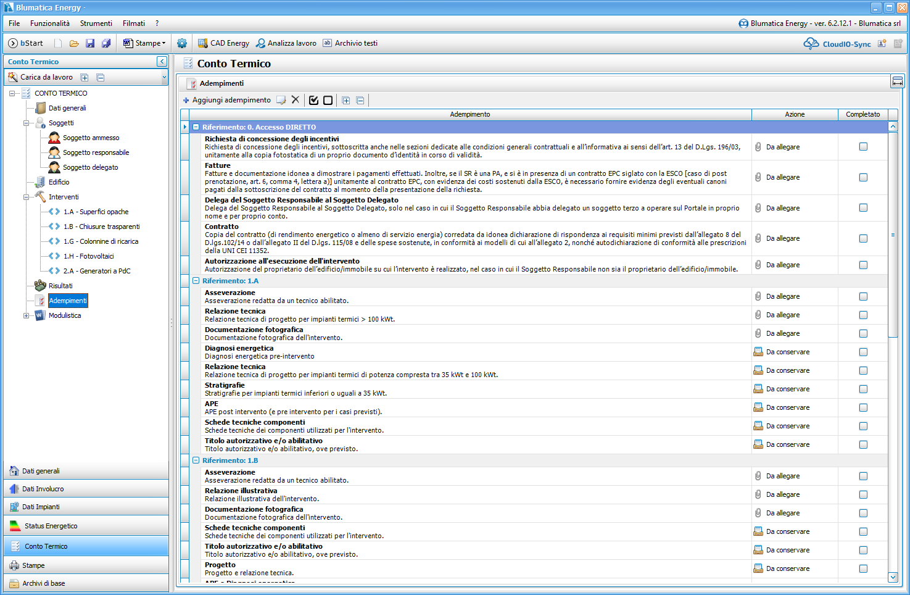Delete adempimento with the X icon

point(296,100)
